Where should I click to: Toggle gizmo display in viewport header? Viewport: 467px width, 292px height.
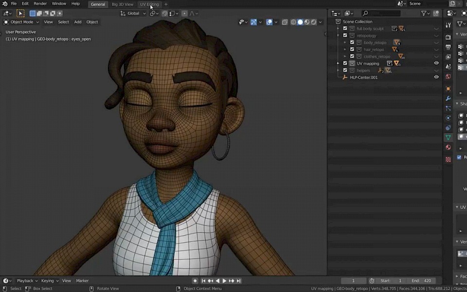[x=253, y=22]
